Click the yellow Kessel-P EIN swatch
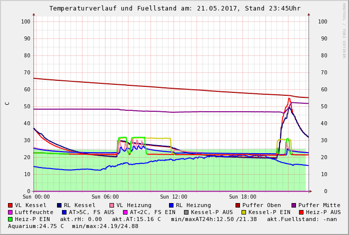 tap(243, 212)
